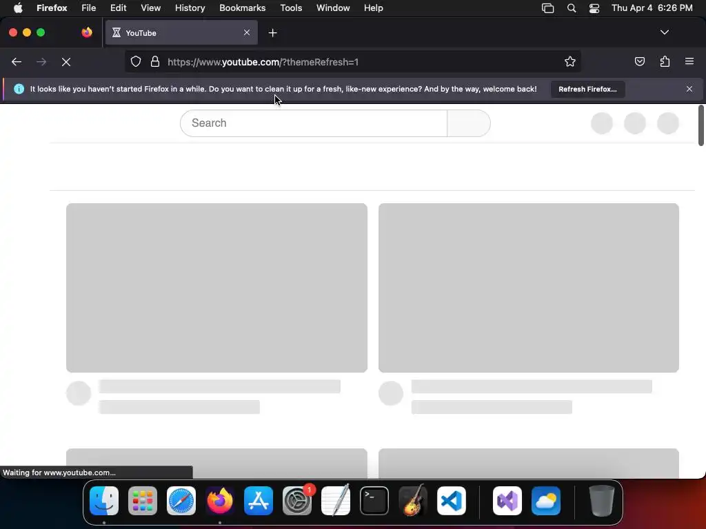
Task: Open the Stage Manager menu bar icon
Action: (547, 8)
